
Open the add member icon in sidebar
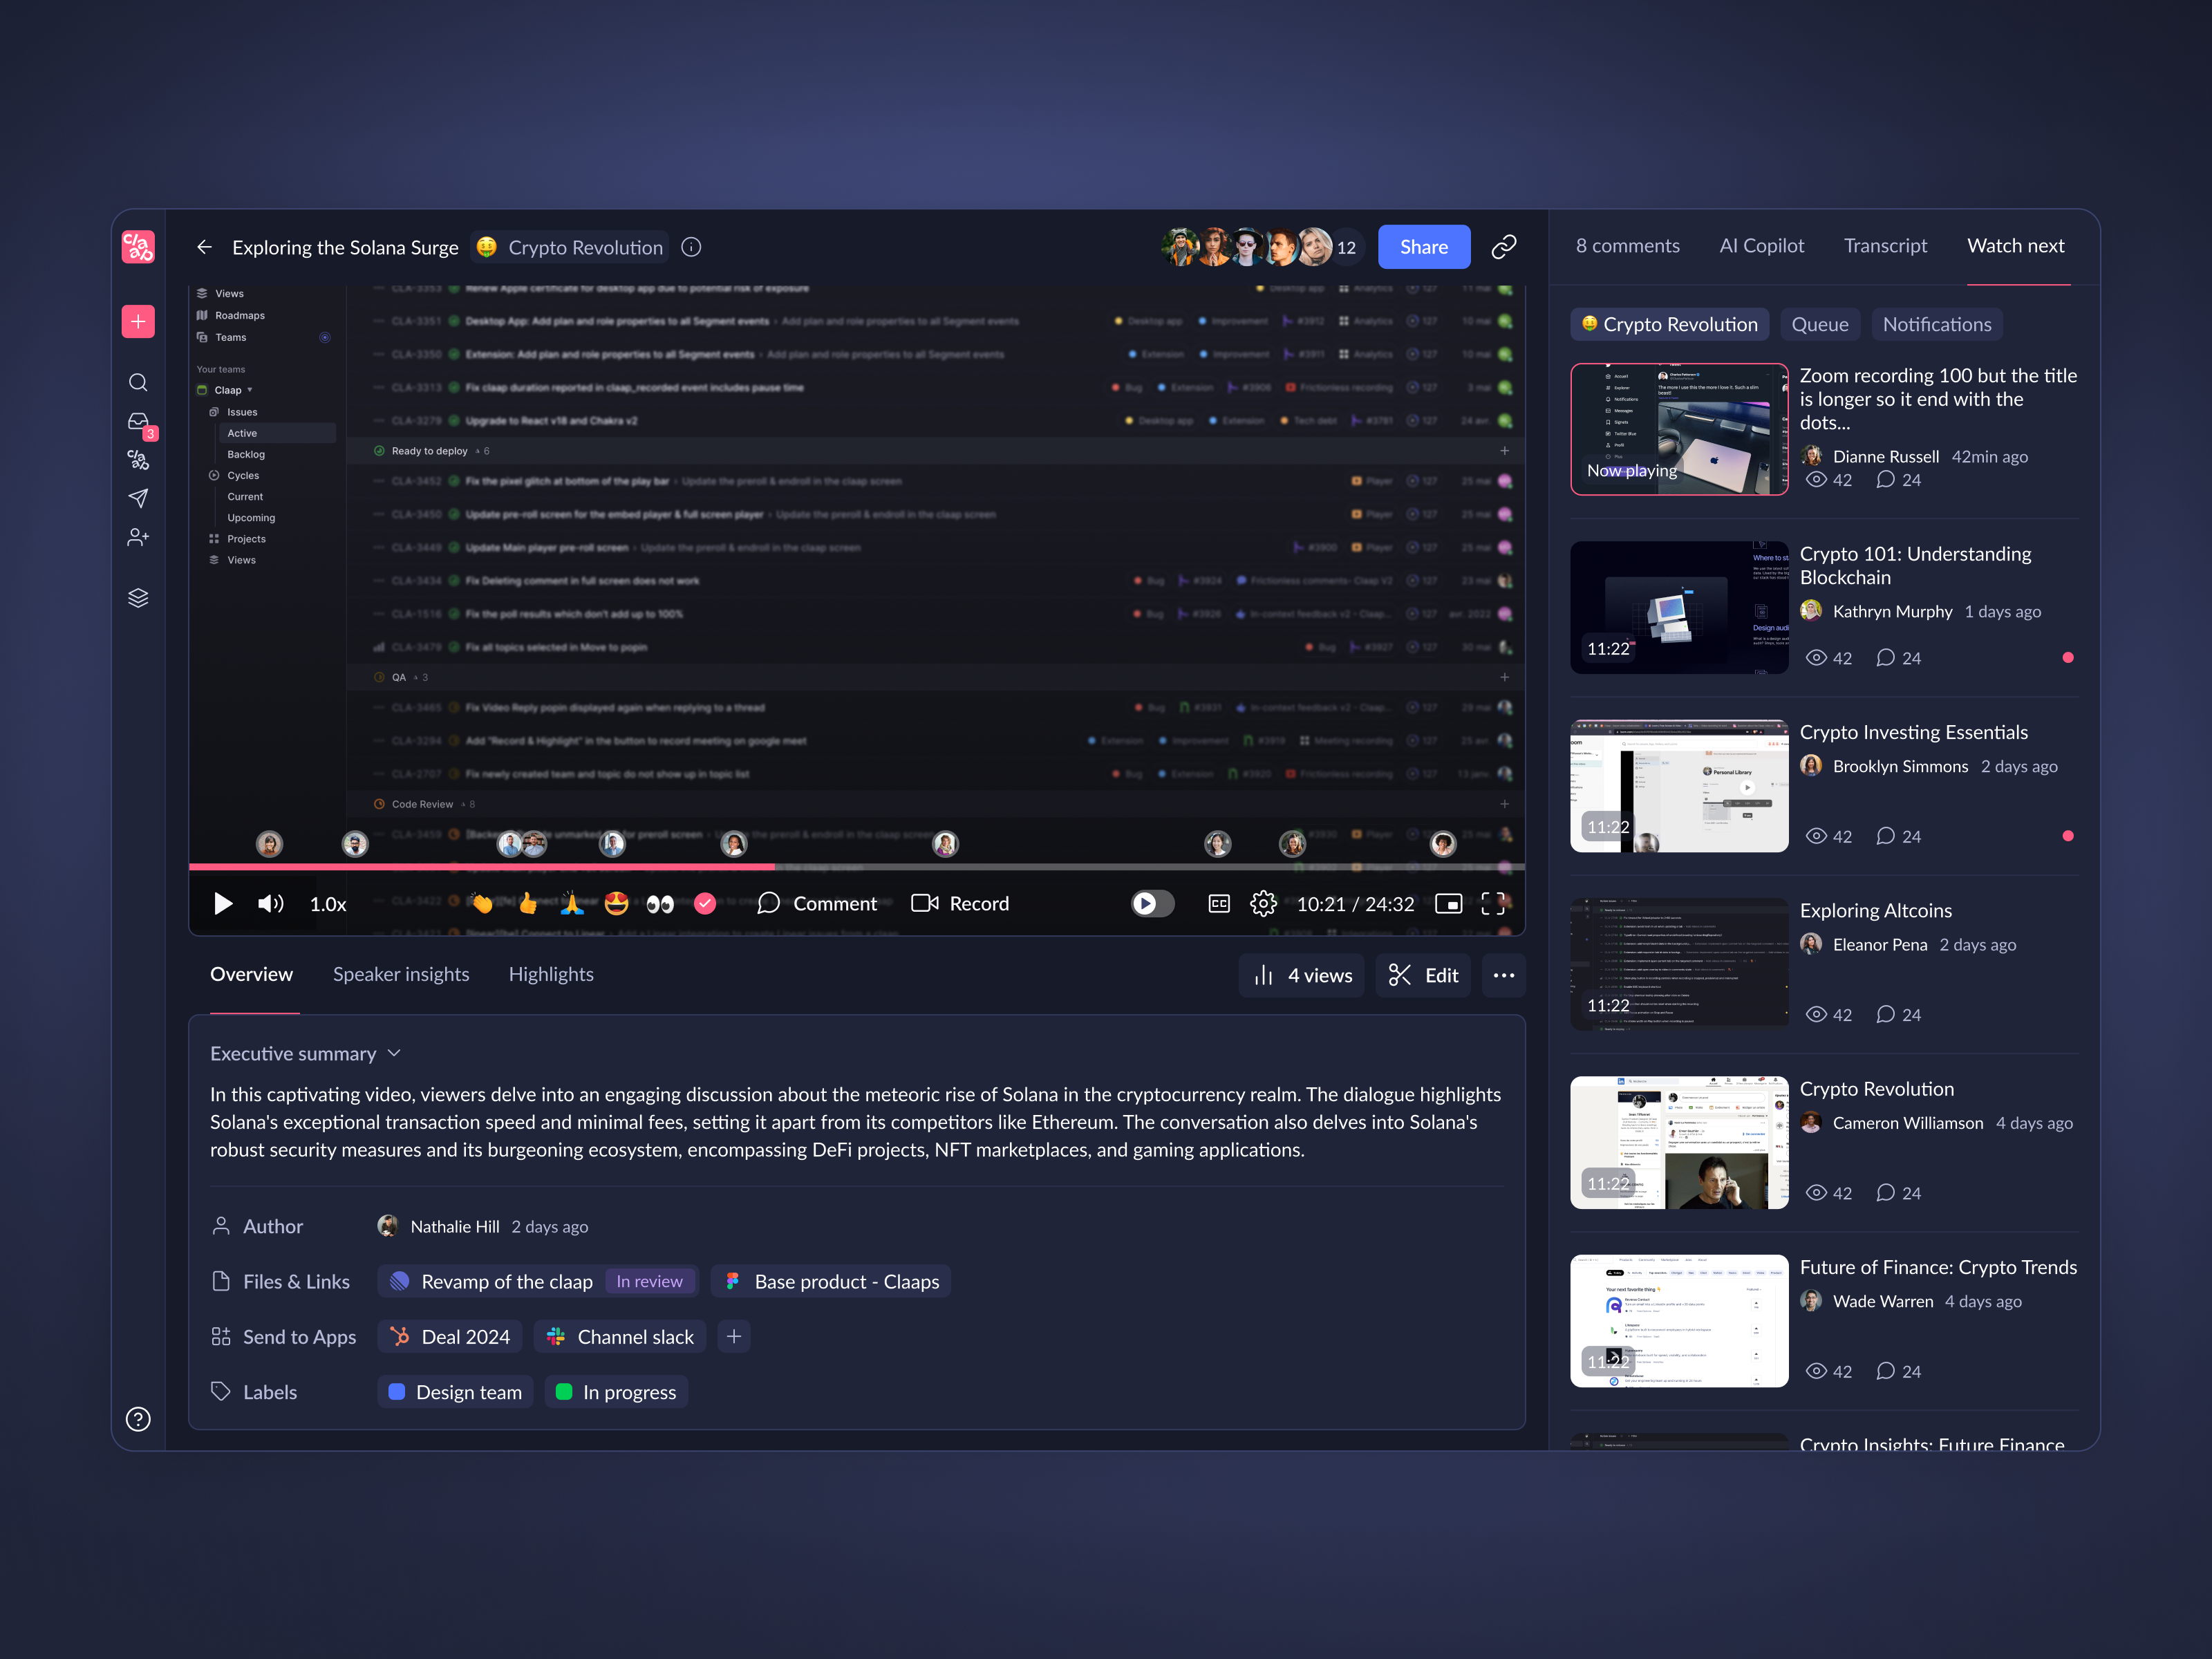click(138, 538)
